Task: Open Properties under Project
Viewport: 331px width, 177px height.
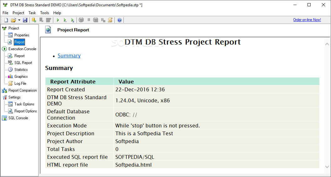Action: [22, 35]
